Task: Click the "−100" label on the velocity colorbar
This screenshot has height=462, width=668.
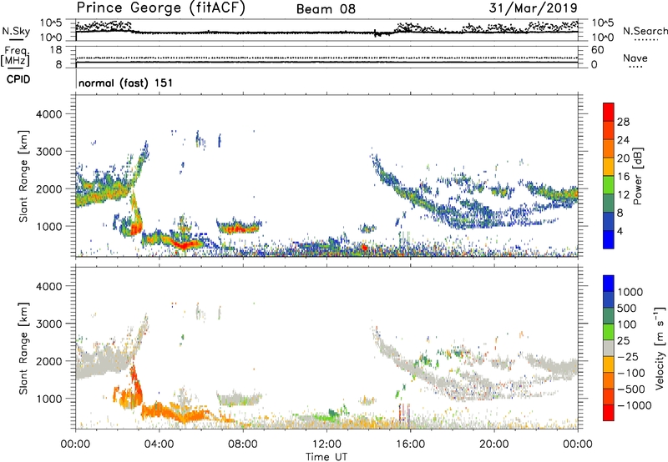Action: [x=630, y=373]
